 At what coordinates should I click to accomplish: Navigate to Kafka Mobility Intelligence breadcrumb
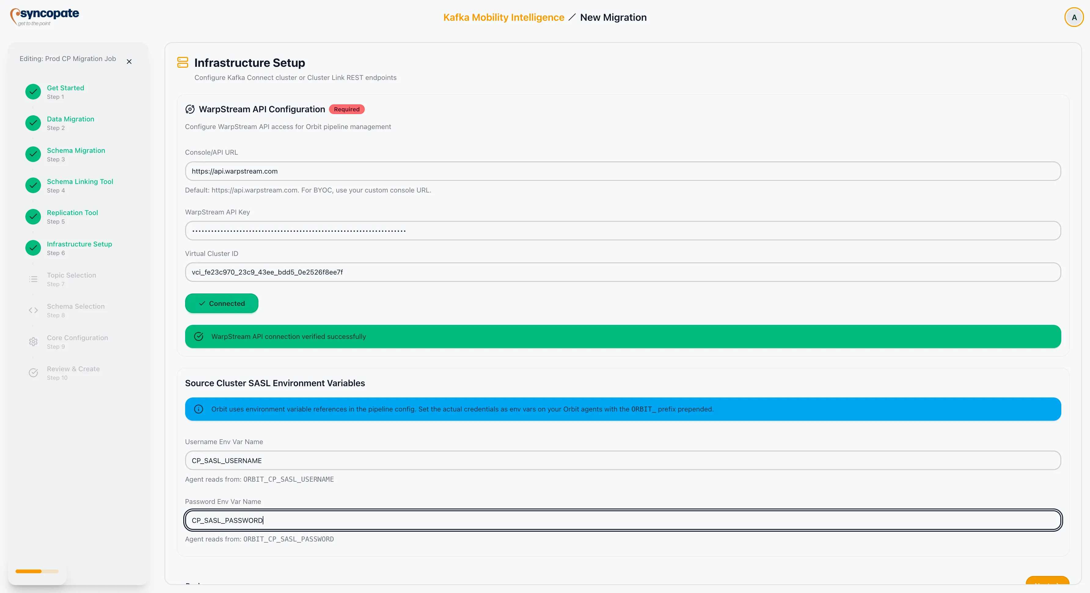(x=503, y=17)
